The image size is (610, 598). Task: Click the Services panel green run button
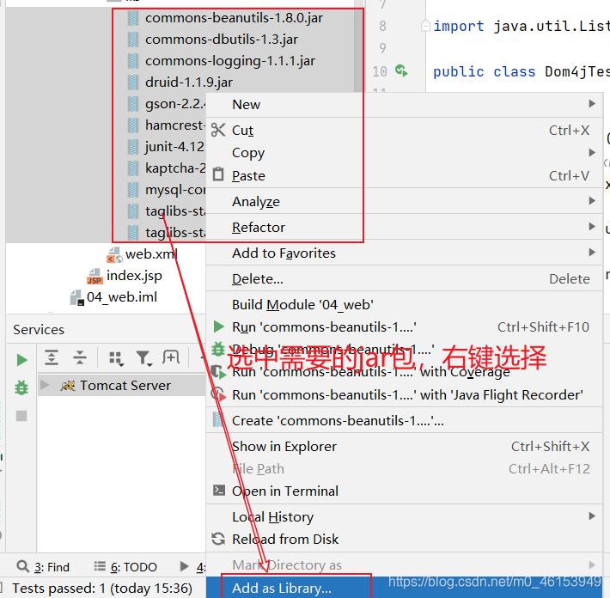click(x=21, y=360)
